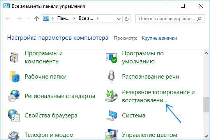Open Система link
This screenshot has height=140, width=210.
pos(134,115)
